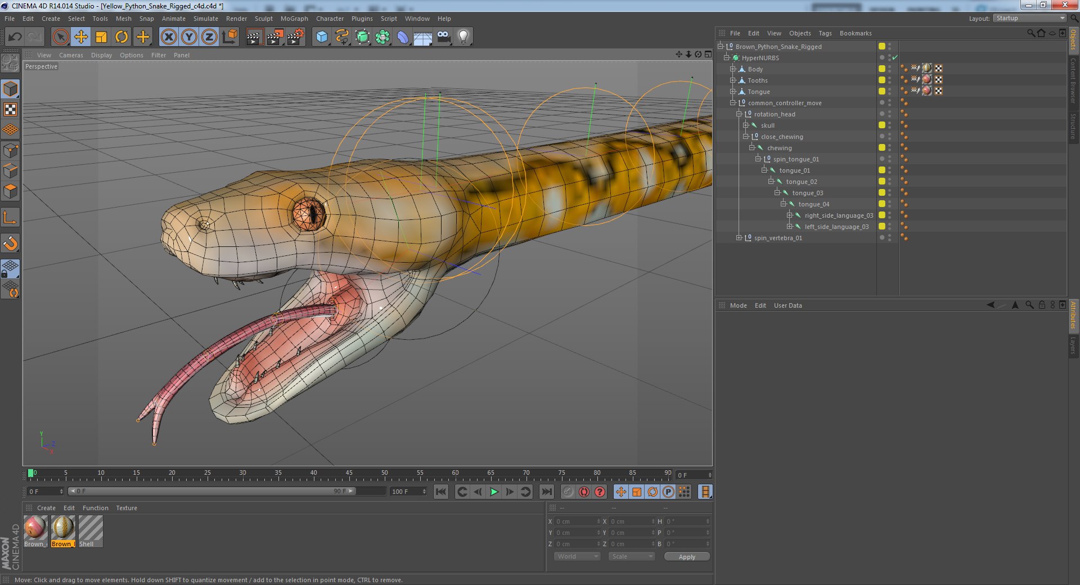Image resolution: width=1080 pixels, height=585 pixels.
Task: Toggle Z axis lock
Action: [x=209, y=37]
